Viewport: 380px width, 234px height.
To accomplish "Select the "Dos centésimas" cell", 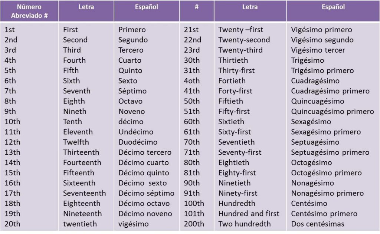I will [318, 224].
